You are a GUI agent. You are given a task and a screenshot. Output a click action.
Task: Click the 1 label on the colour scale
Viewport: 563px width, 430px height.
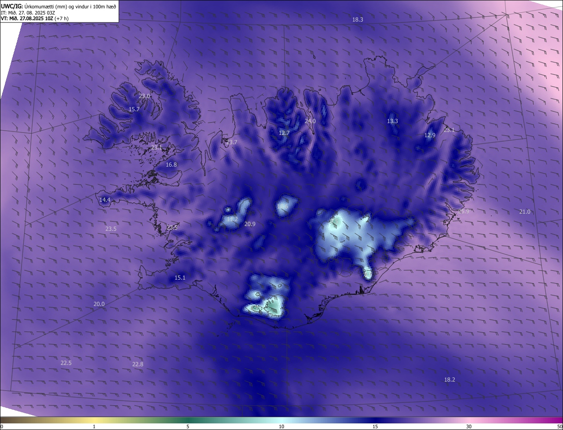(94, 427)
